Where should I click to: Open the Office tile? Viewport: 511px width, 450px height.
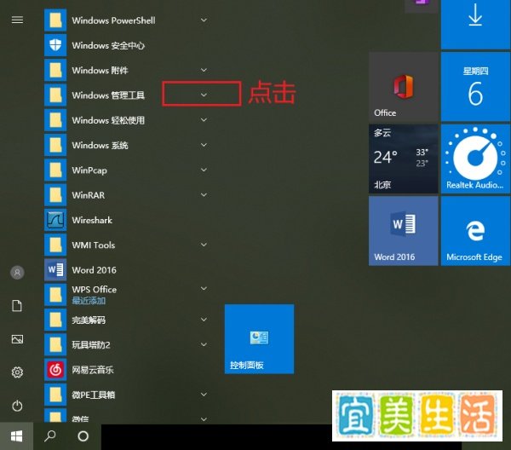point(404,87)
